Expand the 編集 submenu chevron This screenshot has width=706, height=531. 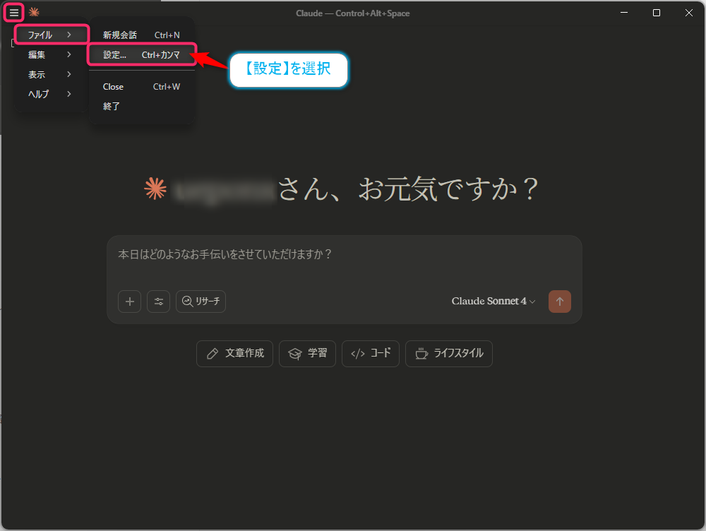pos(69,54)
